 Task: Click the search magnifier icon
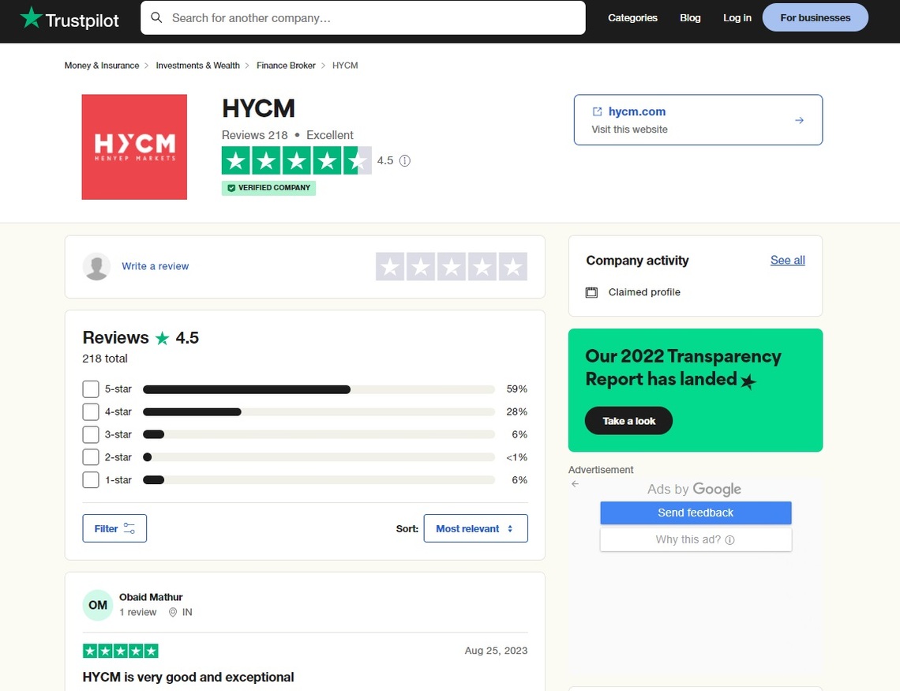coord(156,18)
